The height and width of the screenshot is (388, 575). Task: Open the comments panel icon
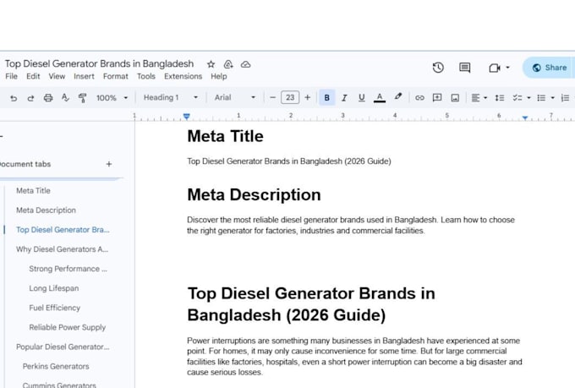coord(464,68)
